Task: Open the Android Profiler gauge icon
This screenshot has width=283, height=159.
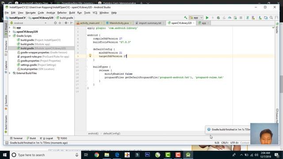Action: pyautogui.click(x=229, y=18)
